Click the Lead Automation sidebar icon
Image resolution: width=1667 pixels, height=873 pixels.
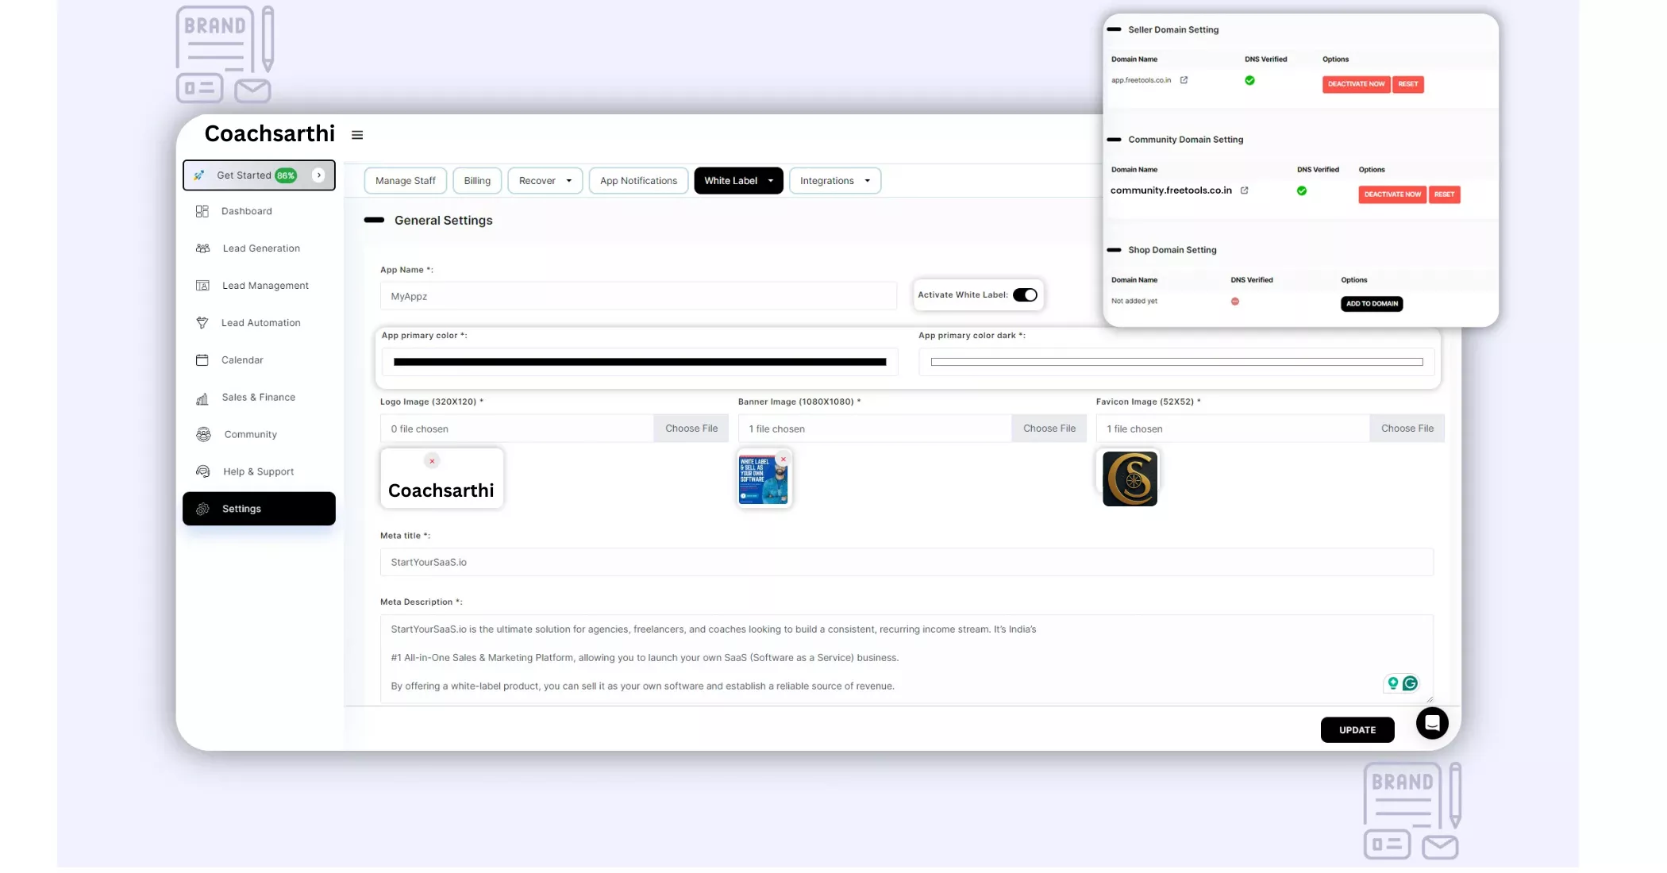click(x=202, y=323)
